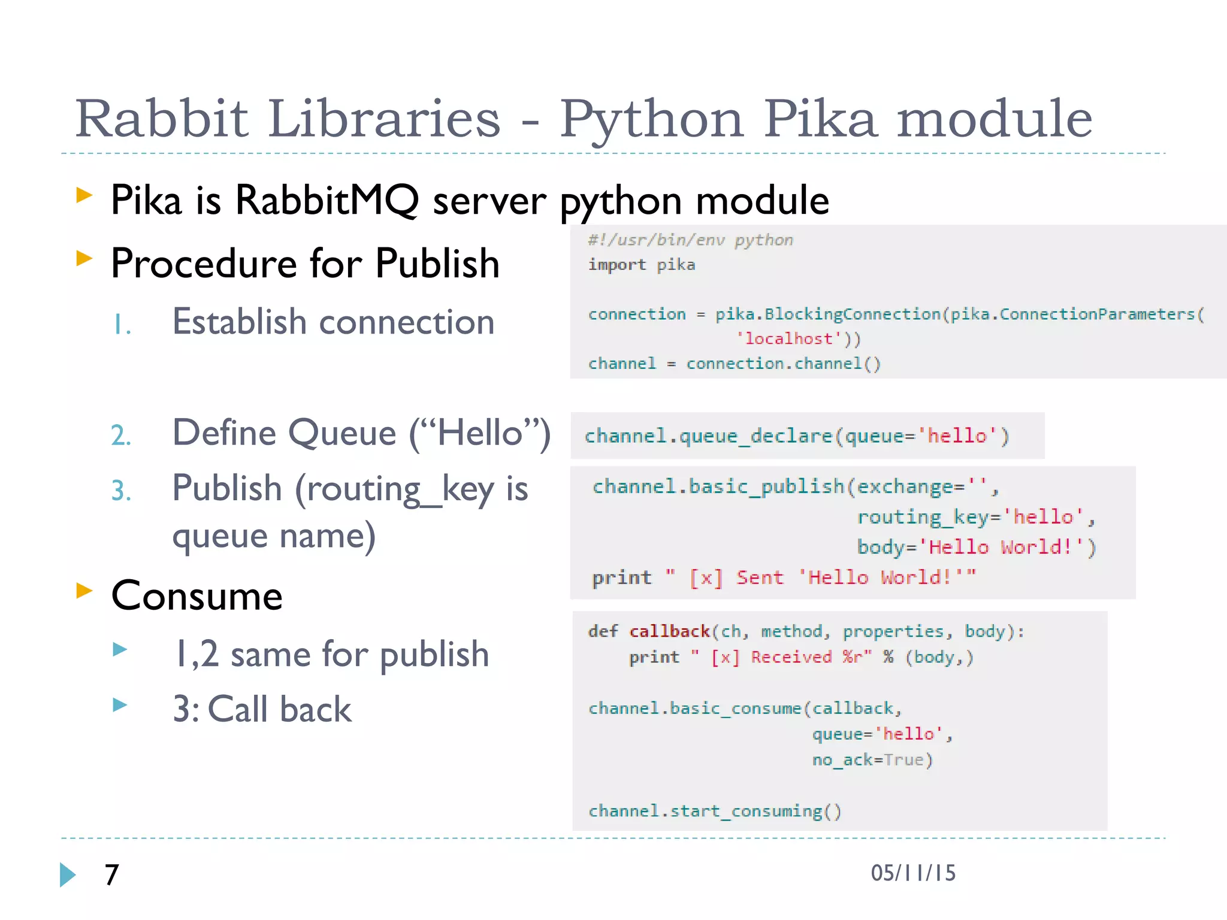
Task: Click the list number 2 marker
Action: [122, 435]
